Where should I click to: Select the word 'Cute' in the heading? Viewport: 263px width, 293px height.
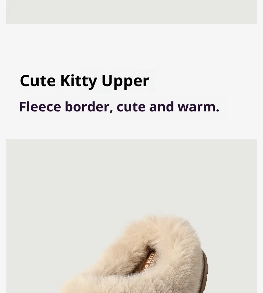(x=38, y=81)
